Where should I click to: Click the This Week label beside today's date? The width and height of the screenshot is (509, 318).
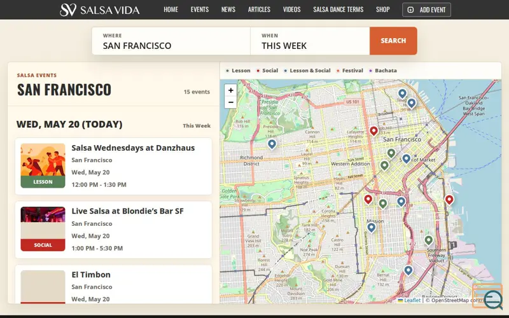[197, 126]
